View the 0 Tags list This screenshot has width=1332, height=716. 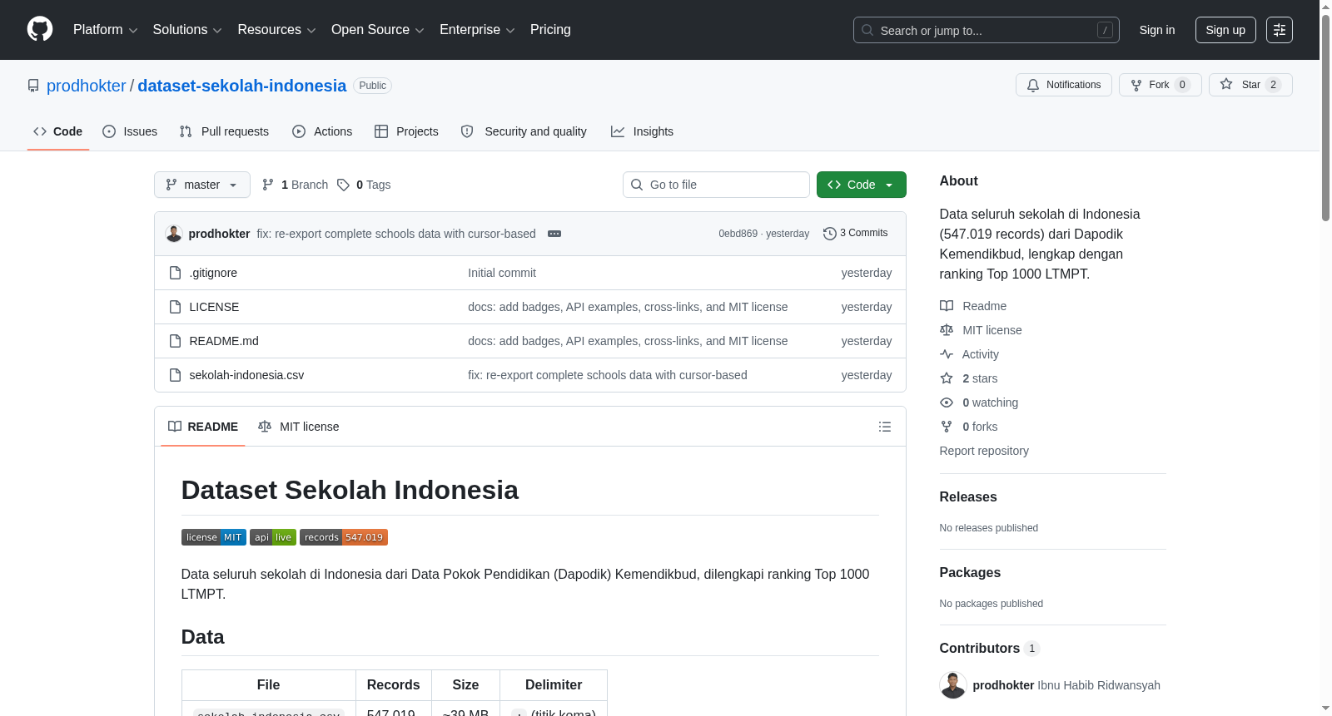(364, 185)
